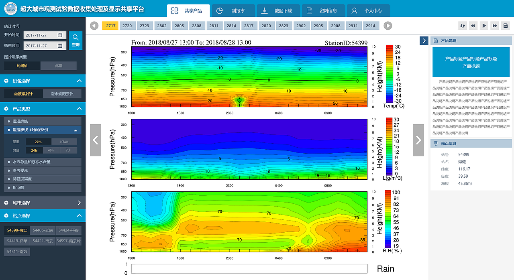
Task: Select the 参考要素 product
Action: coord(43,170)
